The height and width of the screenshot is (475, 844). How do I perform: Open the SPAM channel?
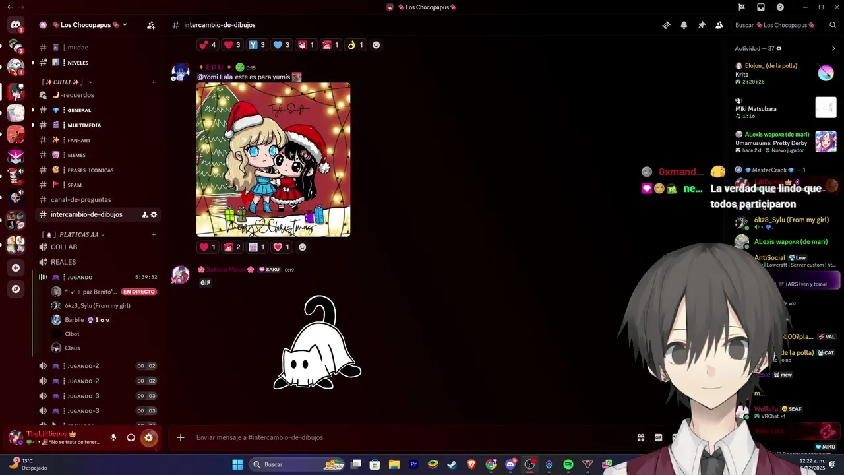point(98,185)
